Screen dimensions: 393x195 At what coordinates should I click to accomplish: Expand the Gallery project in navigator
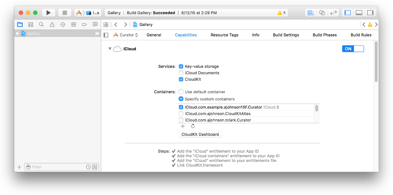point(18,34)
